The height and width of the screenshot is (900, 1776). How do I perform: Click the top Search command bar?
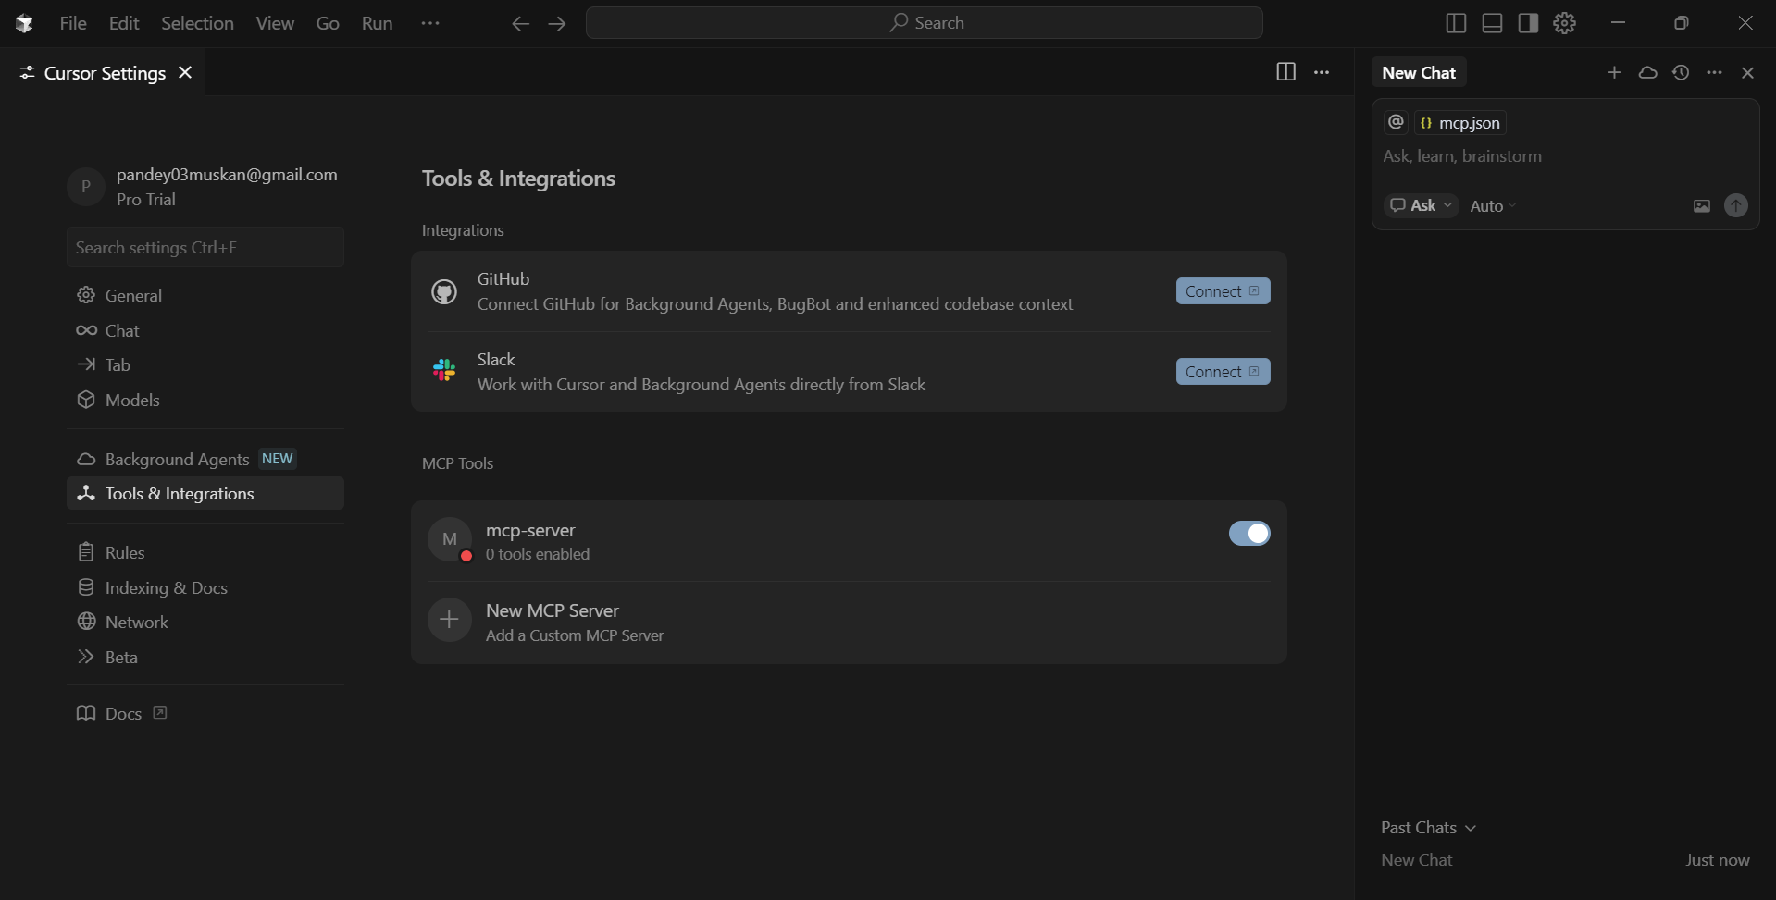925,23
